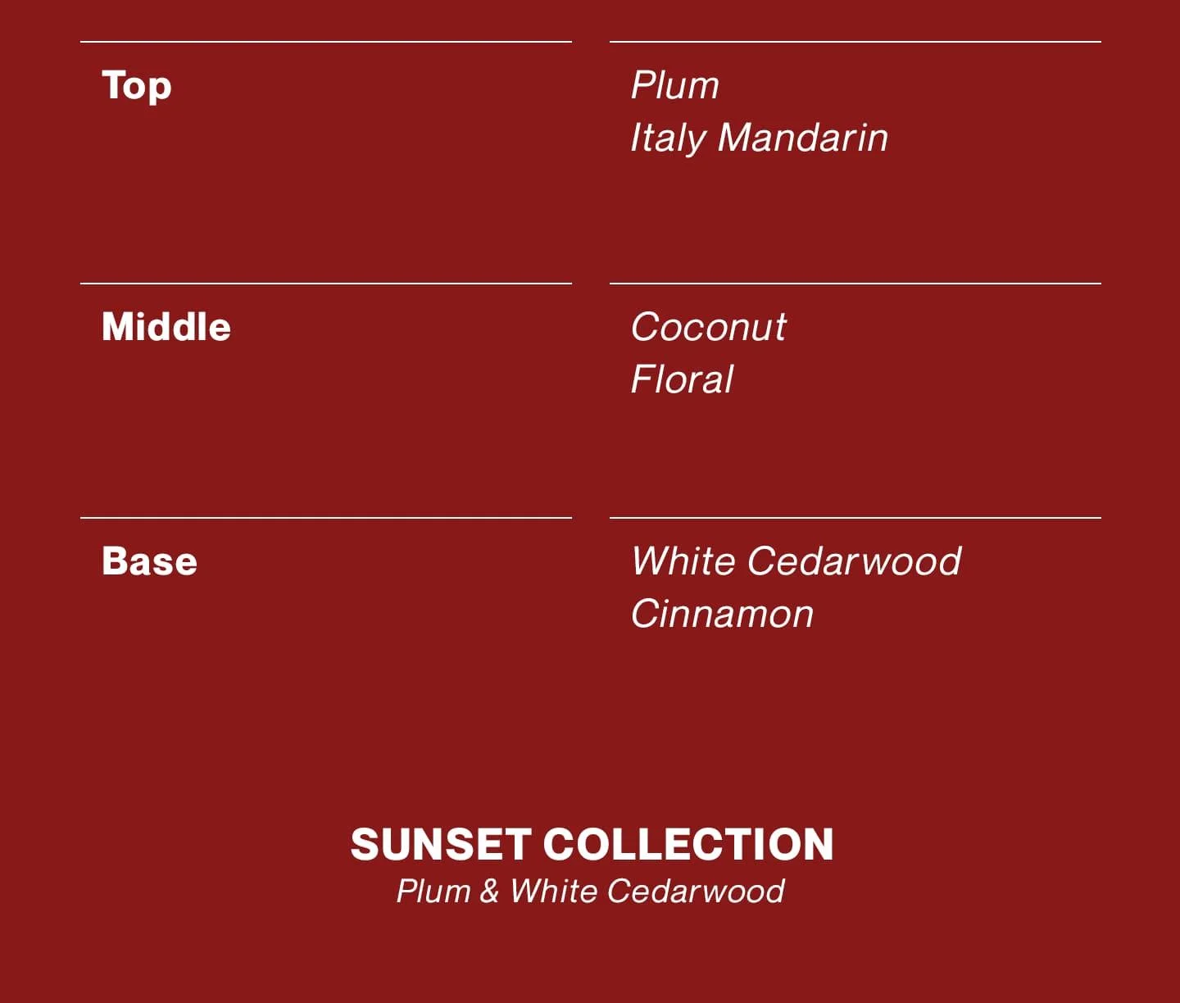Click the ampersand in the subtitle

pyautogui.click(x=489, y=891)
